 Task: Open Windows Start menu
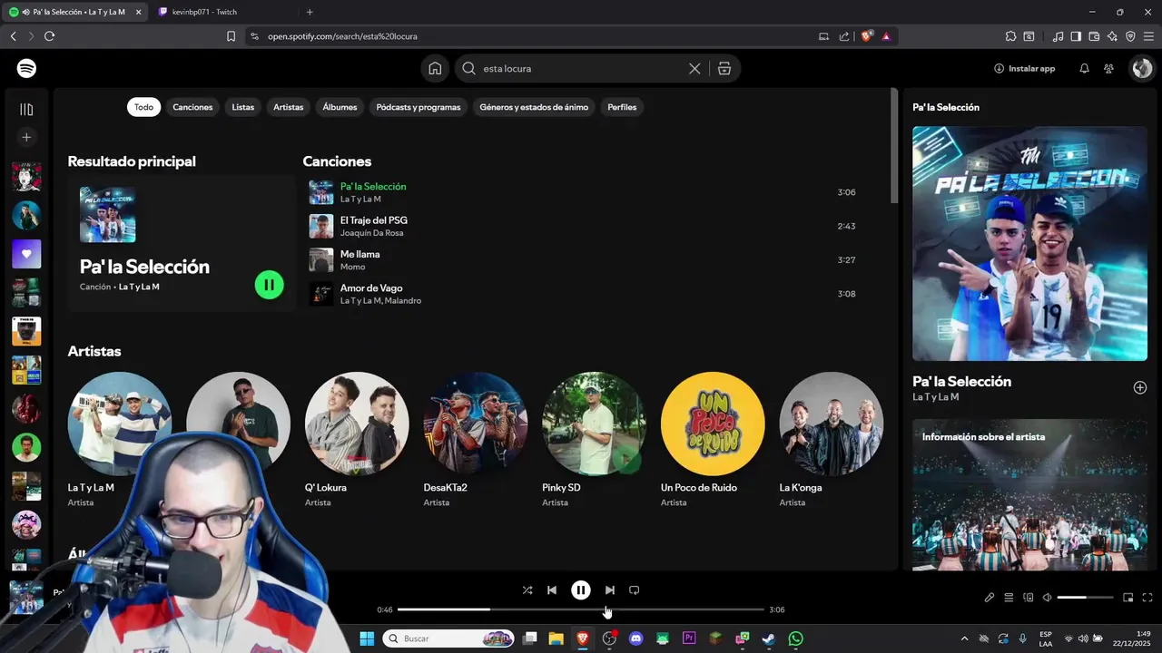(x=367, y=638)
